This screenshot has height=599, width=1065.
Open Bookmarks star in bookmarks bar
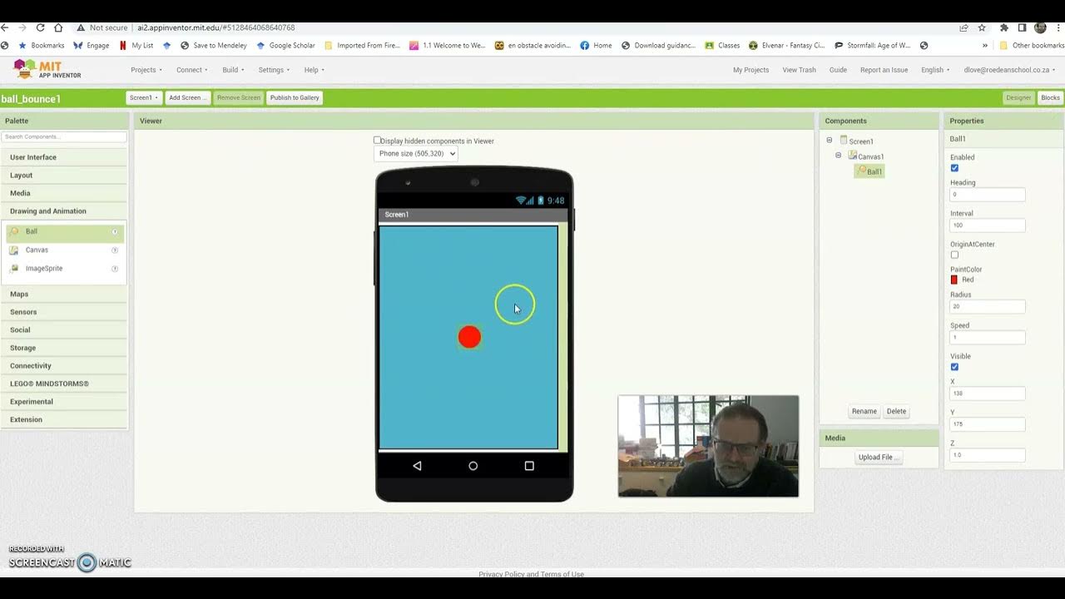pyautogui.click(x=41, y=46)
